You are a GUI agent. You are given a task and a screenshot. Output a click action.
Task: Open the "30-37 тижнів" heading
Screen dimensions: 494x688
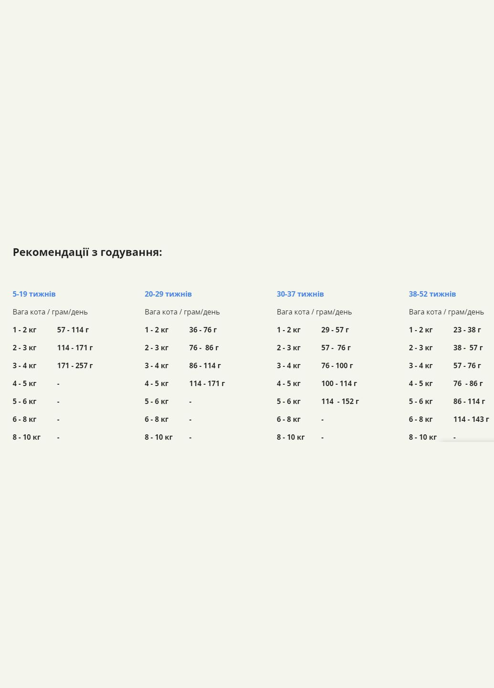300,294
